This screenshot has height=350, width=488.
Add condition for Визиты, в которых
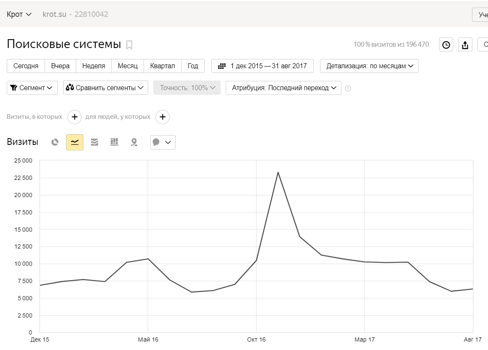click(x=75, y=117)
